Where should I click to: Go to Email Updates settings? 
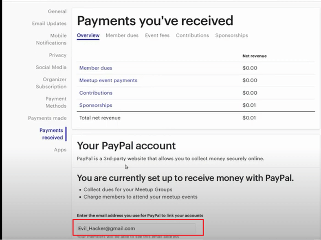click(x=49, y=24)
